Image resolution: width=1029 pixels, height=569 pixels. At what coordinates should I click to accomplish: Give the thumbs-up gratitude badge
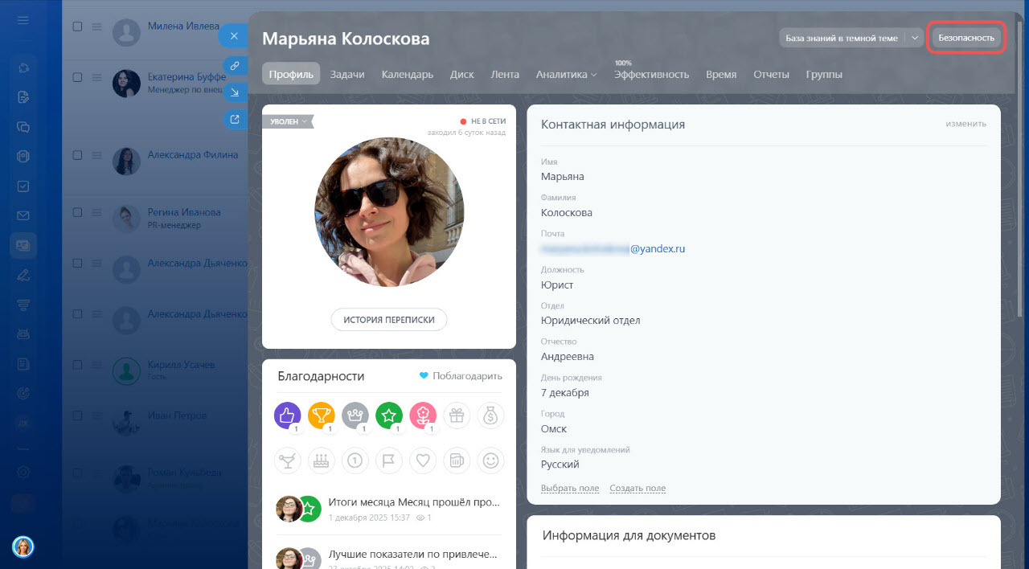click(287, 415)
